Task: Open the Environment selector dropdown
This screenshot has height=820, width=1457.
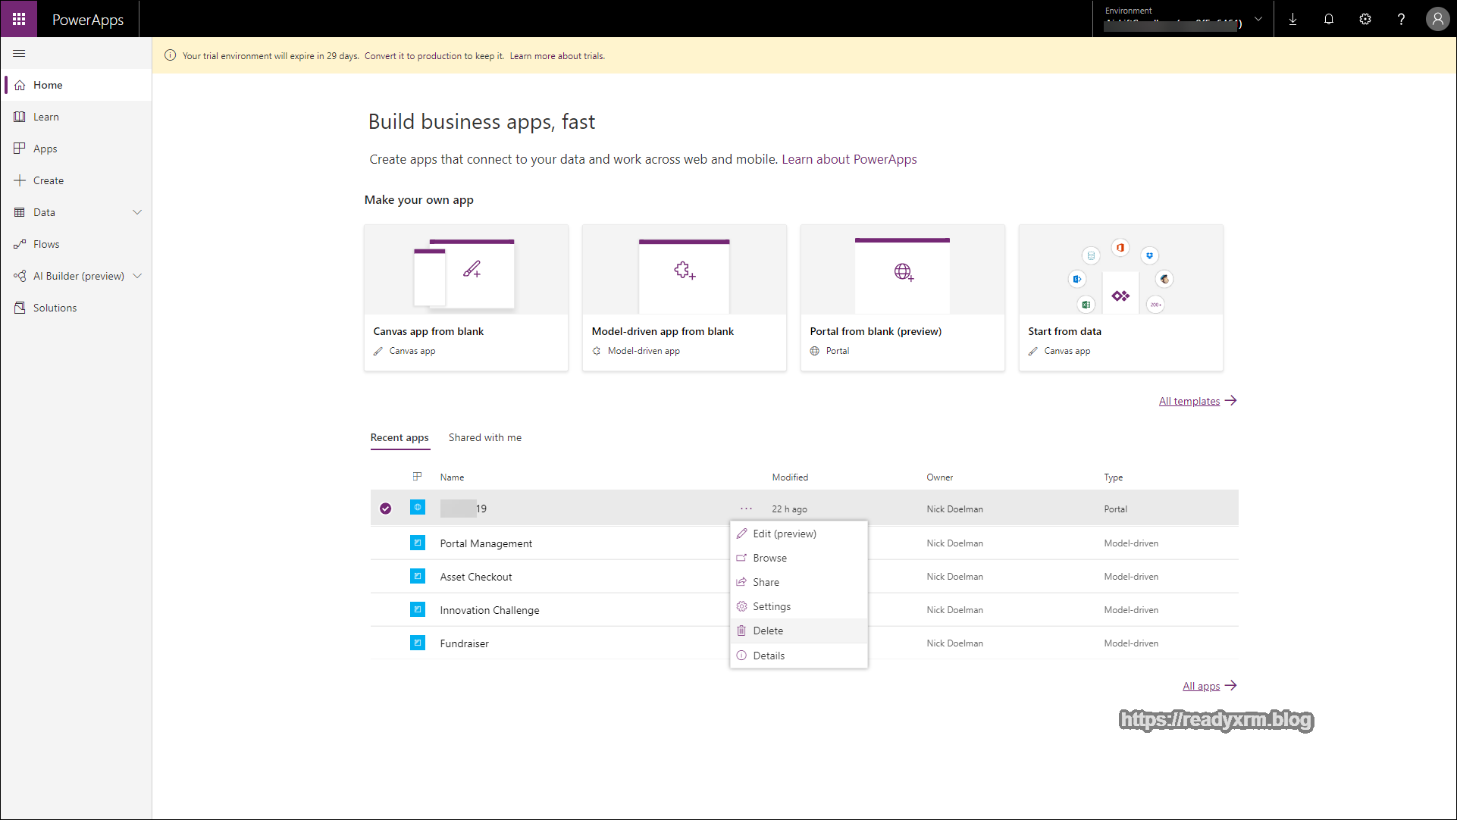Action: click(1258, 20)
